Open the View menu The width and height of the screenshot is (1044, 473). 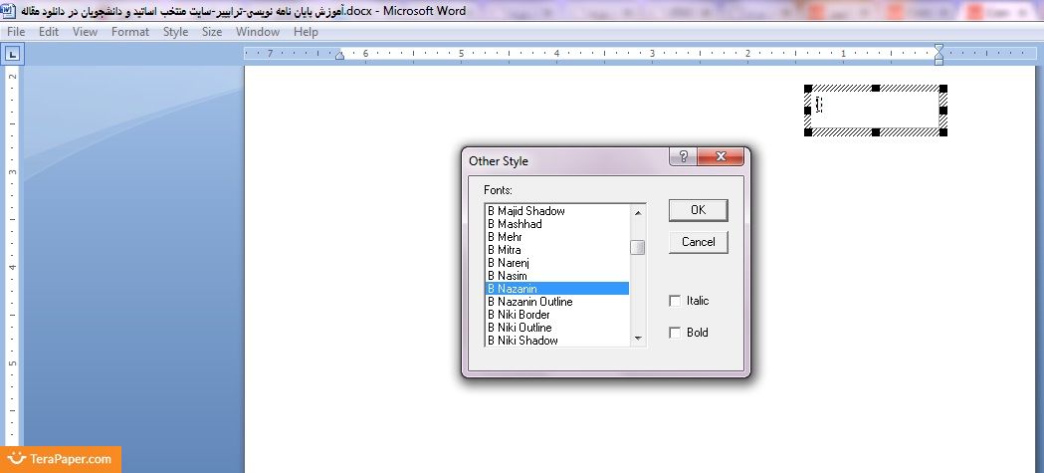tap(85, 31)
